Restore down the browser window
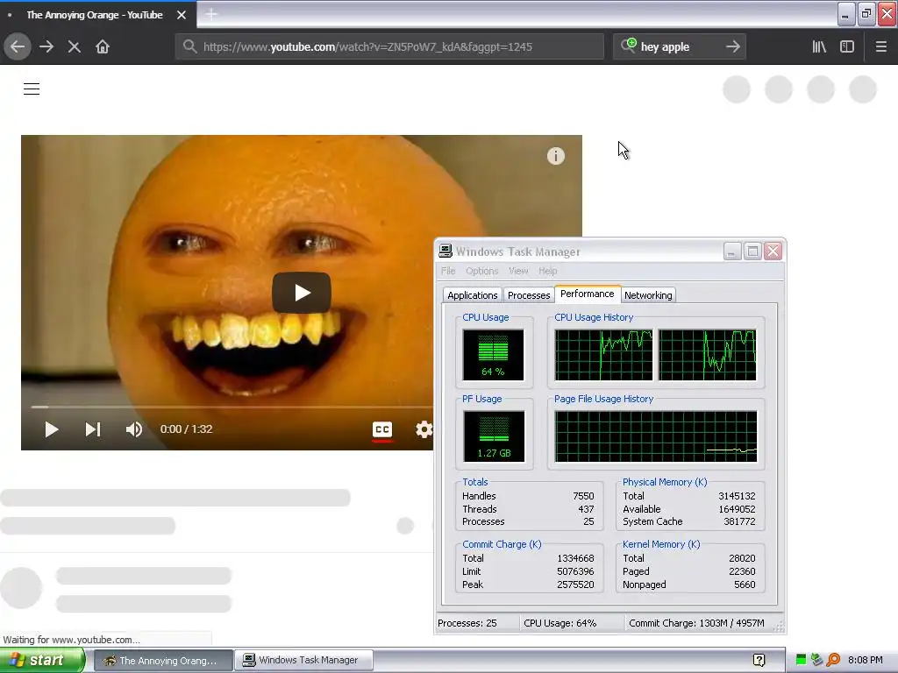The width and height of the screenshot is (898, 673). tap(866, 13)
